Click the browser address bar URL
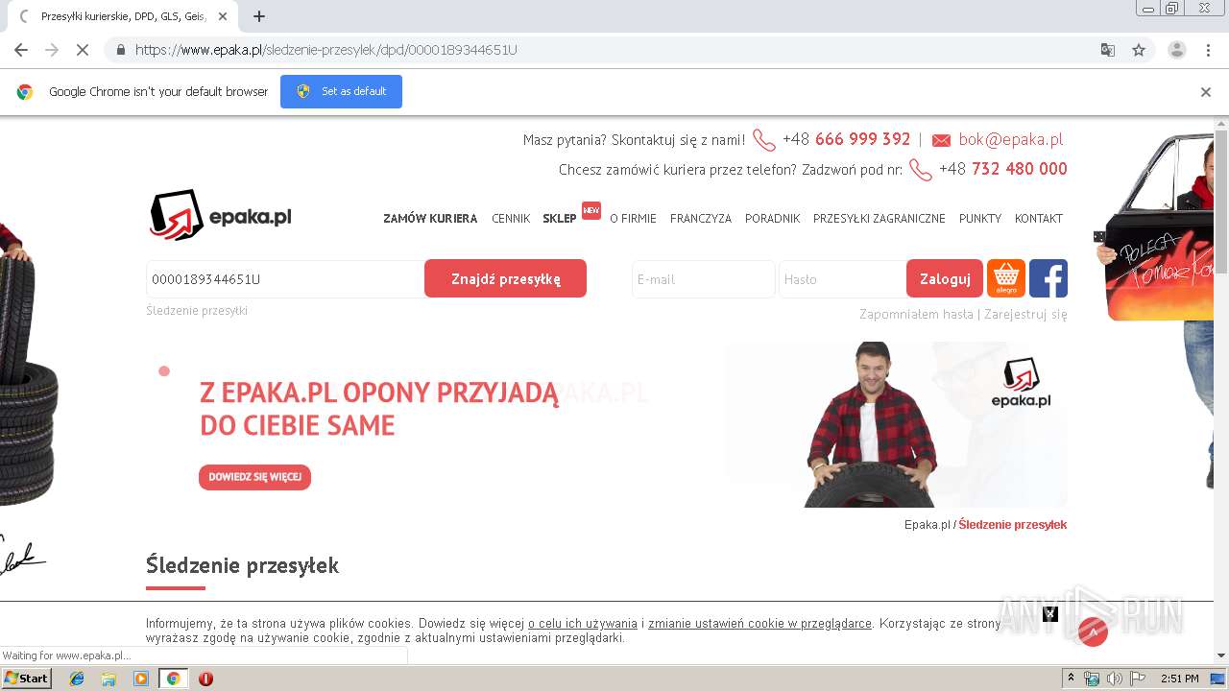 click(x=325, y=50)
